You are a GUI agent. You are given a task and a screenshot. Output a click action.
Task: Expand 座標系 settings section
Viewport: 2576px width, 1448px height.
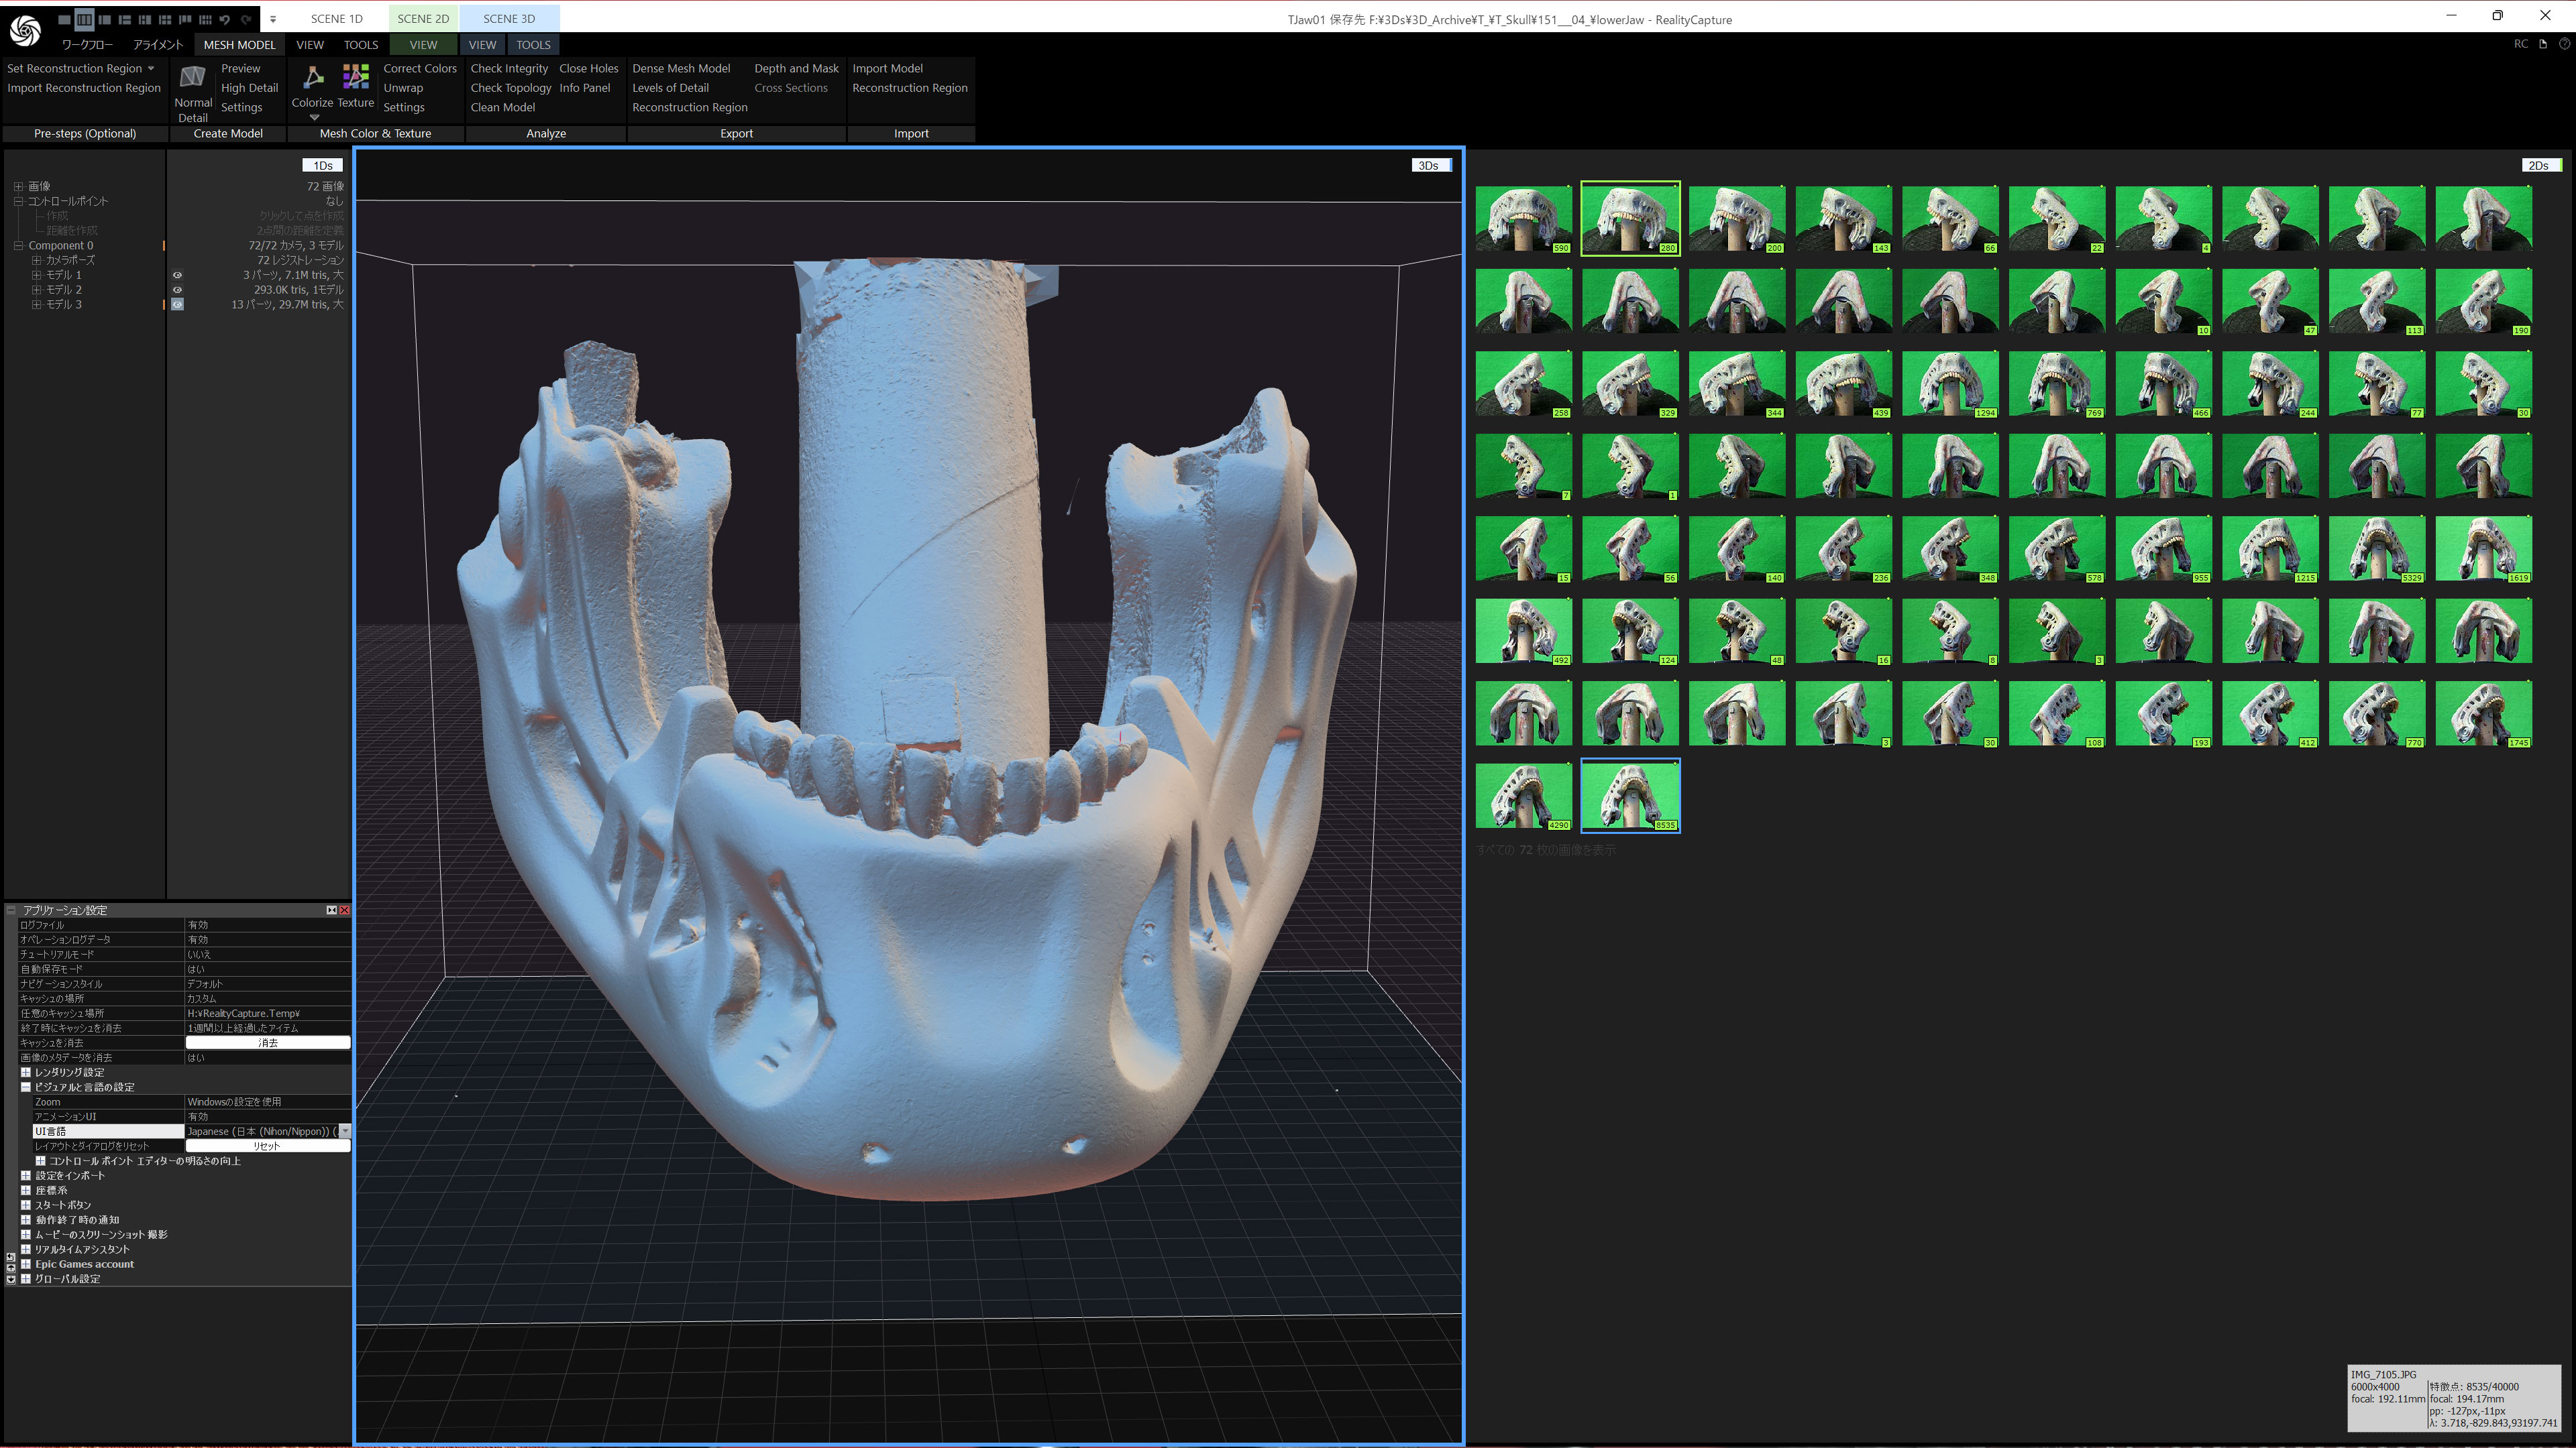point(26,1190)
